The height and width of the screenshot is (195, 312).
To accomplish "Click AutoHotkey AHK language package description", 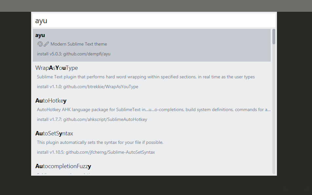I will [154, 110].
